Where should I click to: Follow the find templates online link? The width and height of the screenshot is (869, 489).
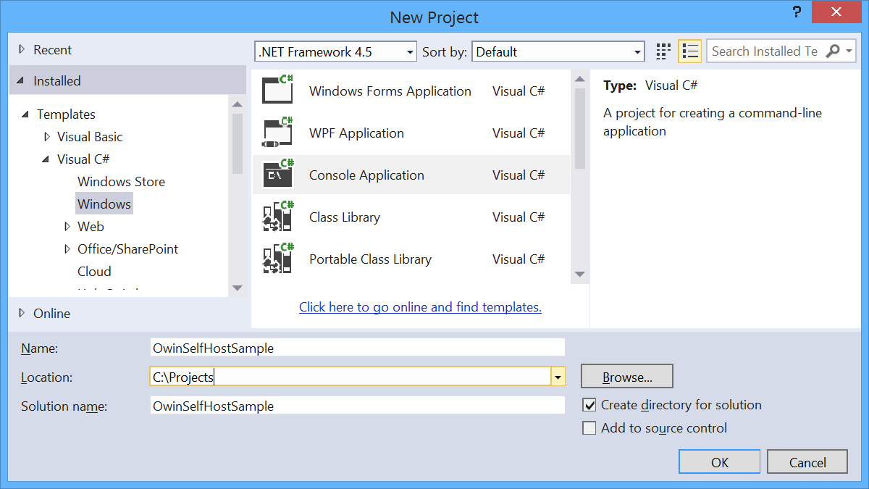pos(420,307)
